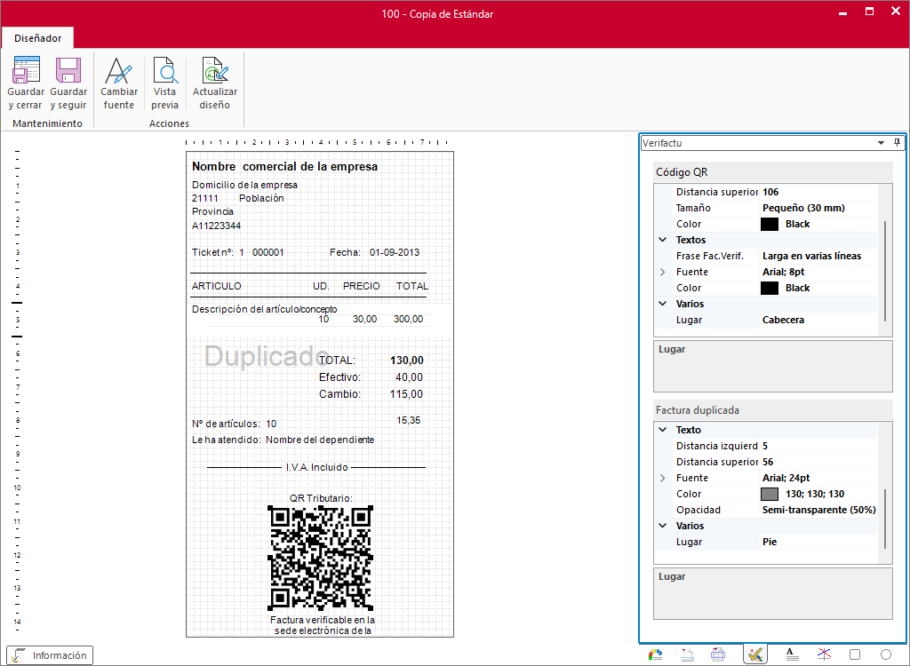The height and width of the screenshot is (666, 910).
Task: Select the 'Ticket nº:' label
Action: click(213, 252)
